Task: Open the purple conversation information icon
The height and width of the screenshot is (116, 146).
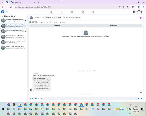Action: [x=140, y=18]
